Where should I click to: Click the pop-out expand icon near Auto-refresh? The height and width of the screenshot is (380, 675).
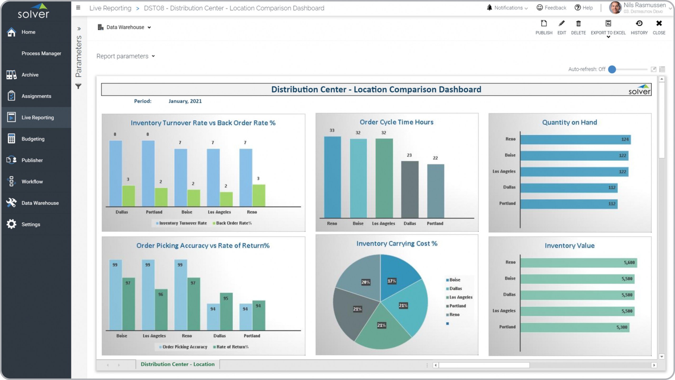(x=653, y=69)
